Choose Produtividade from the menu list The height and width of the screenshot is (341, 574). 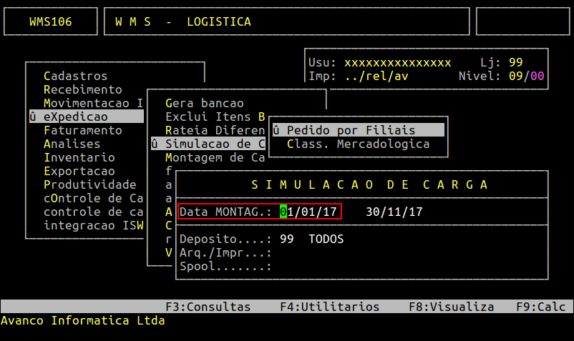tap(89, 184)
